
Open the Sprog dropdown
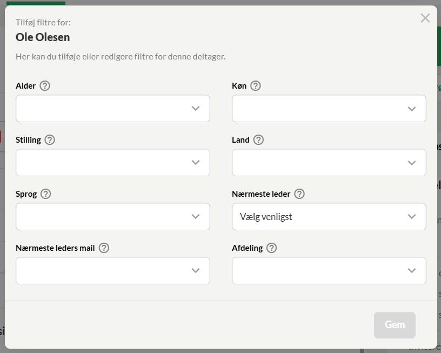tap(113, 216)
